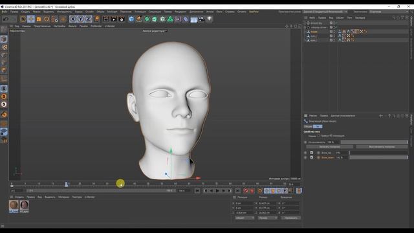Click the Bend deformer icon
This screenshot has width=414, height=233.
186,19
